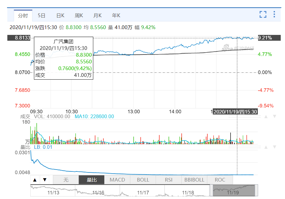Select 11/17 in the date navigator
The image size is (285, 199).
tap(143, 193)
